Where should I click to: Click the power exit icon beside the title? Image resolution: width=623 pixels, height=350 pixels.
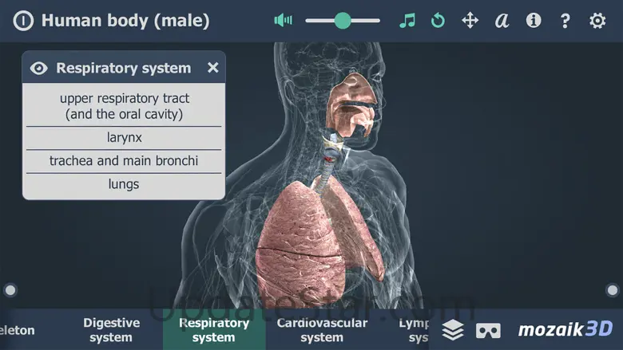coord(23,21)
